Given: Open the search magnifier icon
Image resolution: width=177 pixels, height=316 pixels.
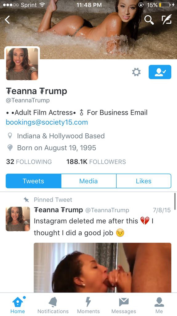Looking at the screenshot, I should click(x=149, y=20).
